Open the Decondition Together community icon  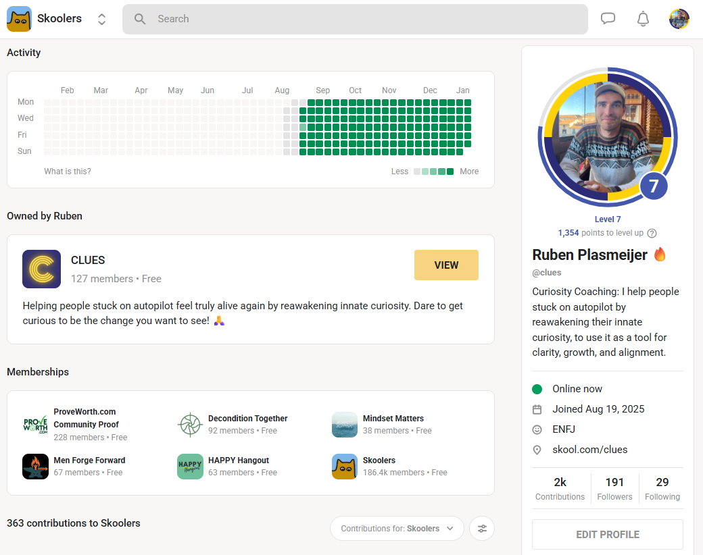190,425
